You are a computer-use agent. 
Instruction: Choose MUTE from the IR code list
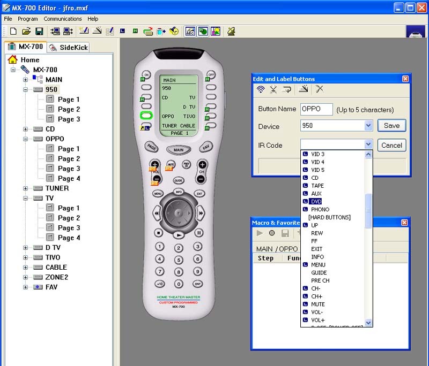point(317,304)
